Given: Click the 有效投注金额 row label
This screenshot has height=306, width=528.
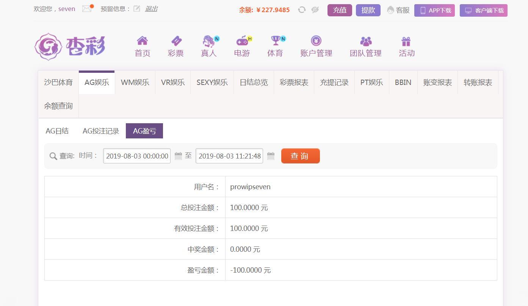Looking at the screenshot, I should pos(197,229).
